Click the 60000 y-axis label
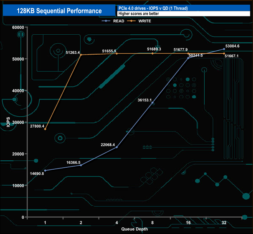Viewport: 253px width, 234px height. coord(18,27)
